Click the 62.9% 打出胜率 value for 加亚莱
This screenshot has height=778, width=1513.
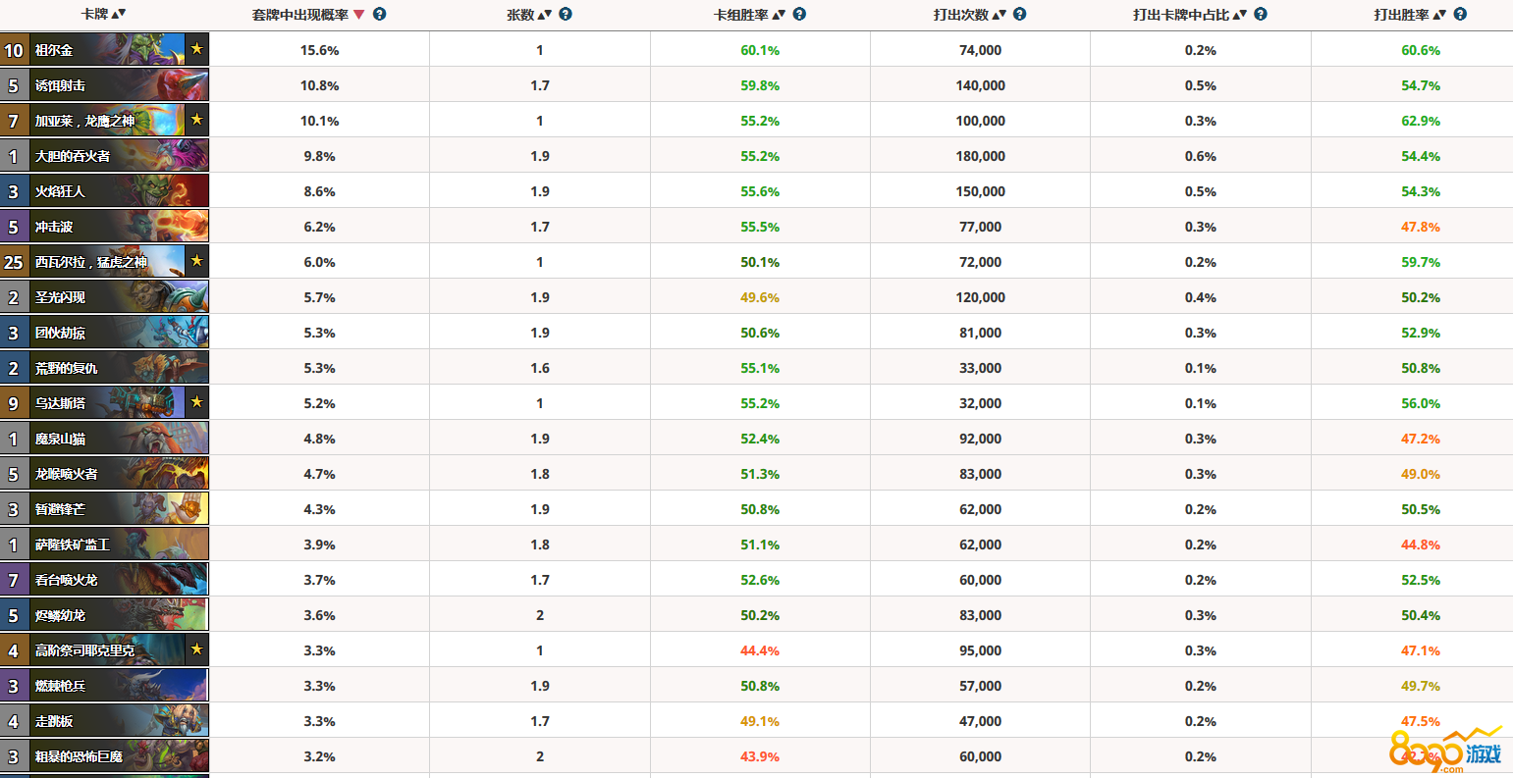click(x=1420, y=121)
